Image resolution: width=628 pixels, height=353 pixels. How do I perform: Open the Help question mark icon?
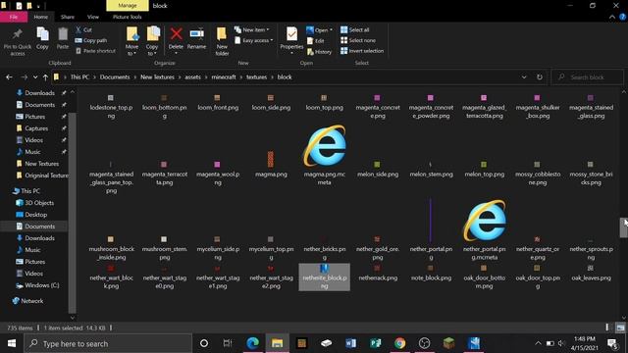(622, 17)
